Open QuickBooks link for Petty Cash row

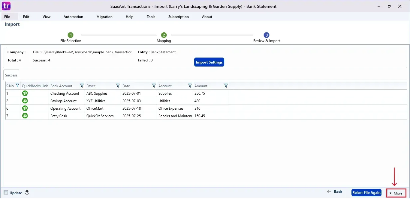point(25,116)
